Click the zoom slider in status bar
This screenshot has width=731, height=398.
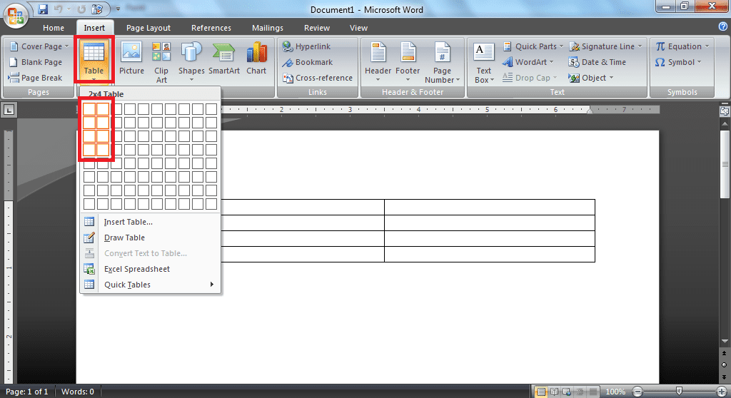pos(678,392)
